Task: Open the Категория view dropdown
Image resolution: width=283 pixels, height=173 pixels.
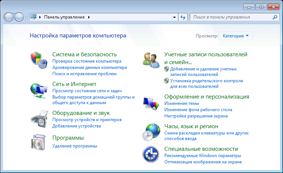Action: pos(236,36)
